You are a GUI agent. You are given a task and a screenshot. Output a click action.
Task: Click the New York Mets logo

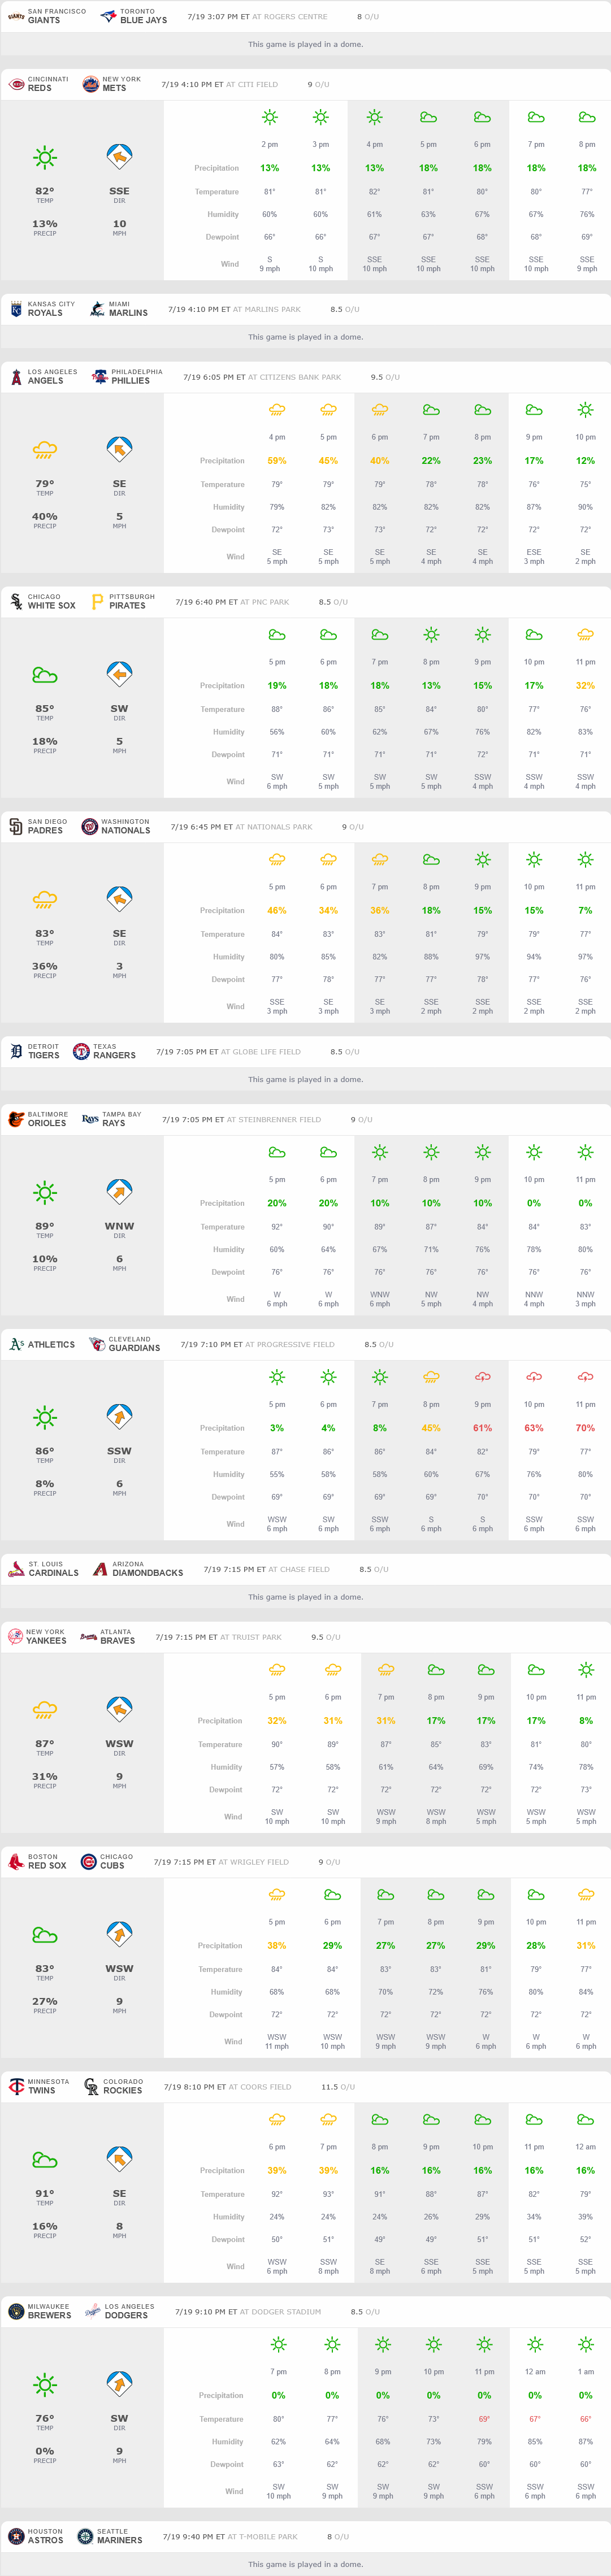click(90, 84)
